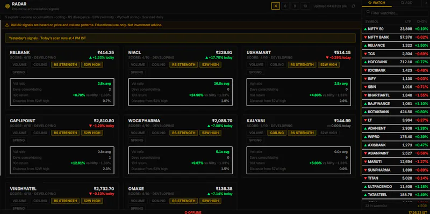The width and height of the screenshot is (430, 214).
Task: Toggle SPRING tag on WOCKPHARMA card
Action: tap(137, 140)
